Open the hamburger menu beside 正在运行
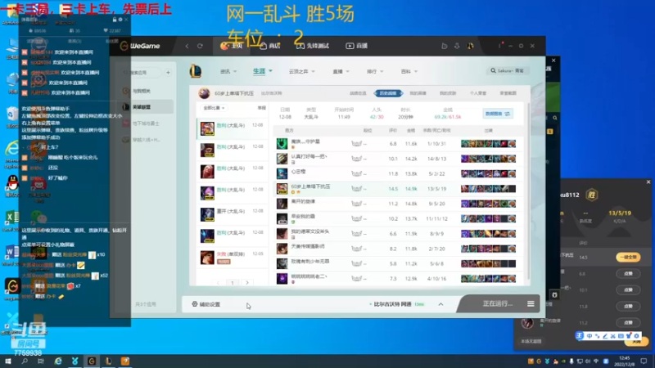The height and width of the screenshot is (368, 655). (x=531, y=303)
